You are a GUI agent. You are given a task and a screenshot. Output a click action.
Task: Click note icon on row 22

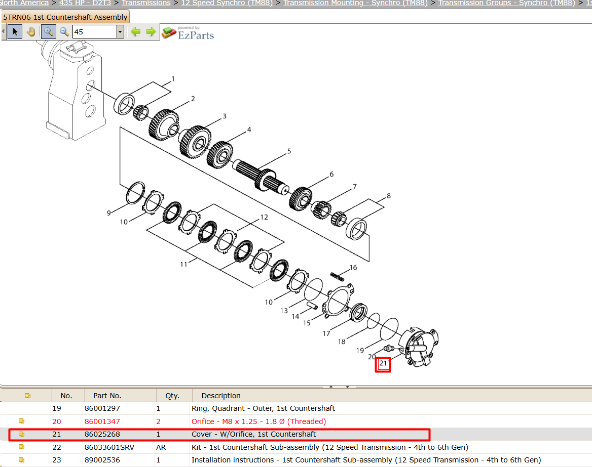point(21,447)
